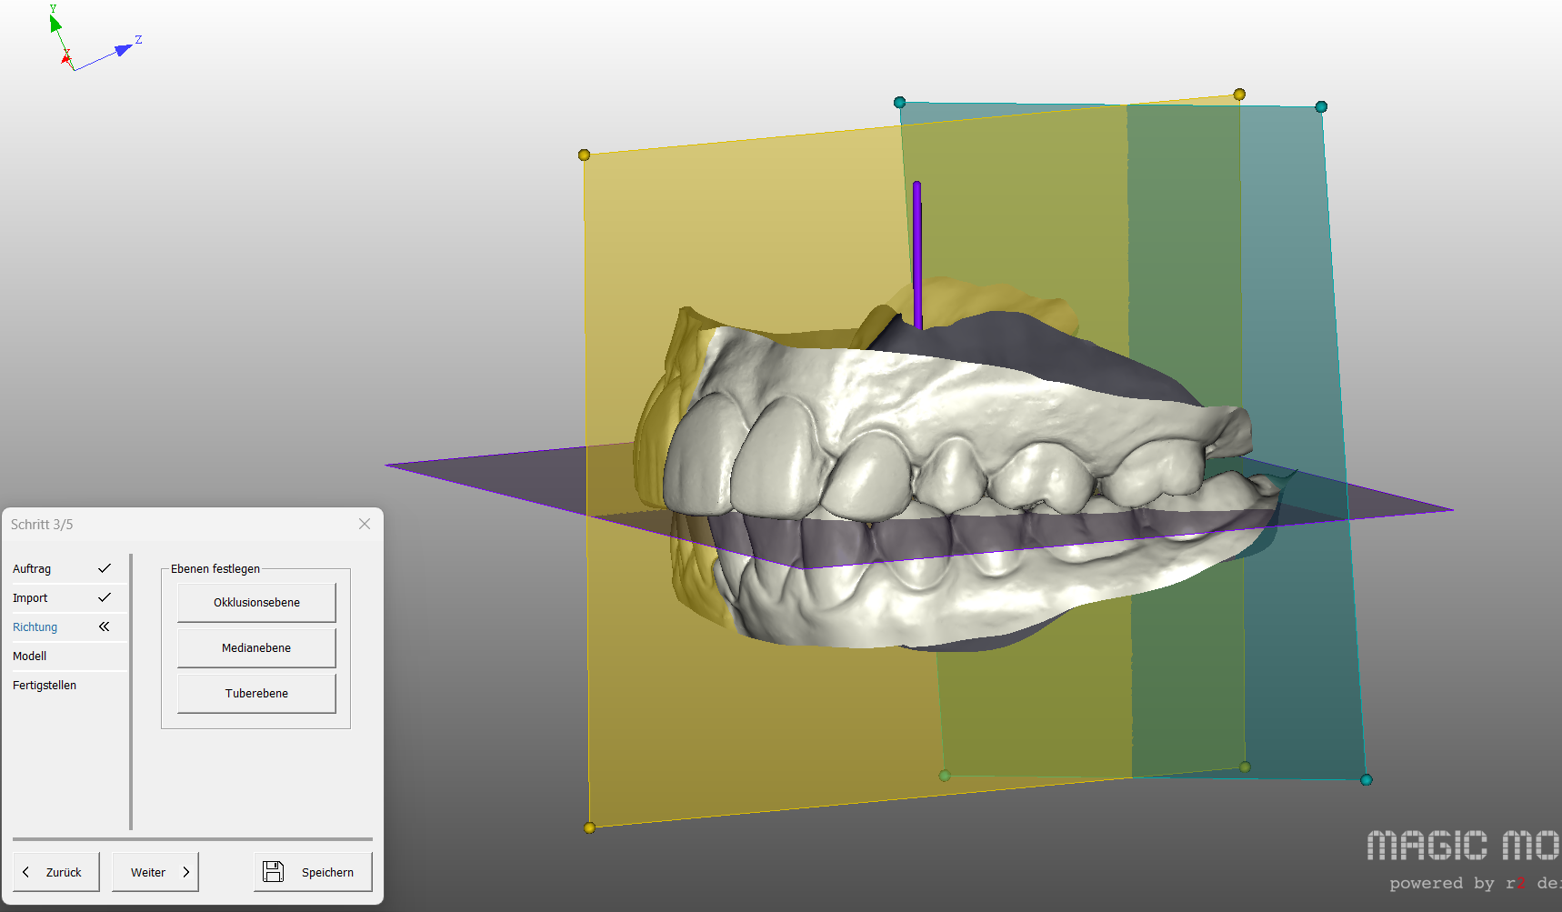The width and height of the screenshot is (1562, 912).
Task: Advance with the Weiter button
Action: click(x=155, y=872)
